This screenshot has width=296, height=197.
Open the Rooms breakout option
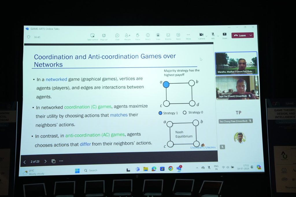point(168,35)
